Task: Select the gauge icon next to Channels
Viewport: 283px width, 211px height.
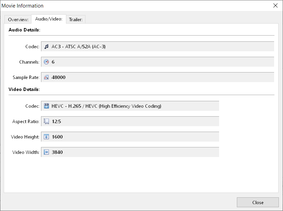Action: (x=46, y=62)
